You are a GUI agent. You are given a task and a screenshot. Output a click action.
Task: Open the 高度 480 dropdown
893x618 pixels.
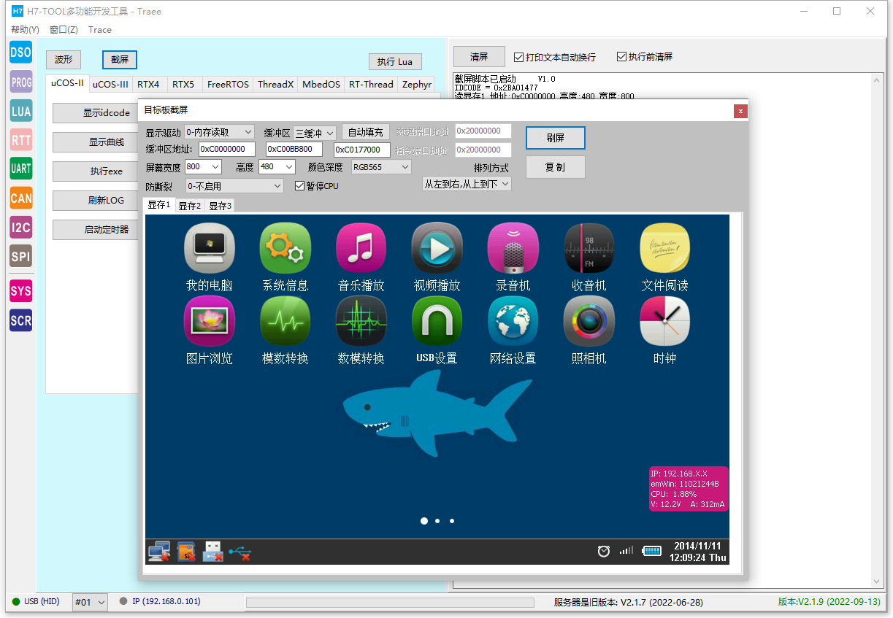(x=277, y=167)
